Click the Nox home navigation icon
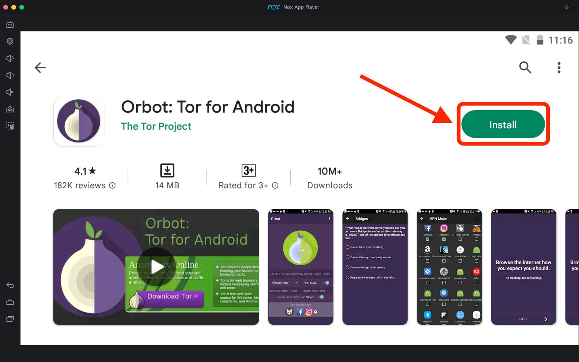Image resolution: width=579 pixels, height=362 pixels. pos(10,302)
